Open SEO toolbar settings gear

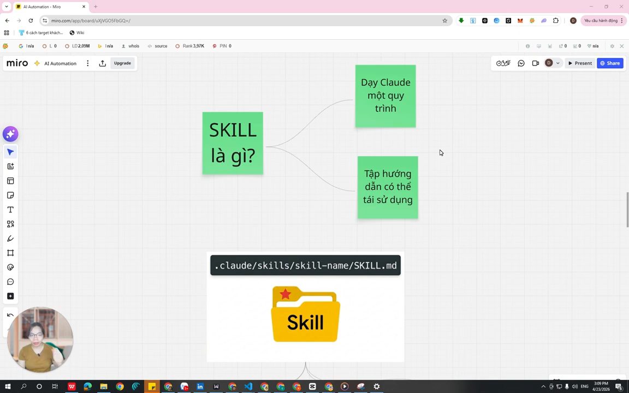(612, 46)
